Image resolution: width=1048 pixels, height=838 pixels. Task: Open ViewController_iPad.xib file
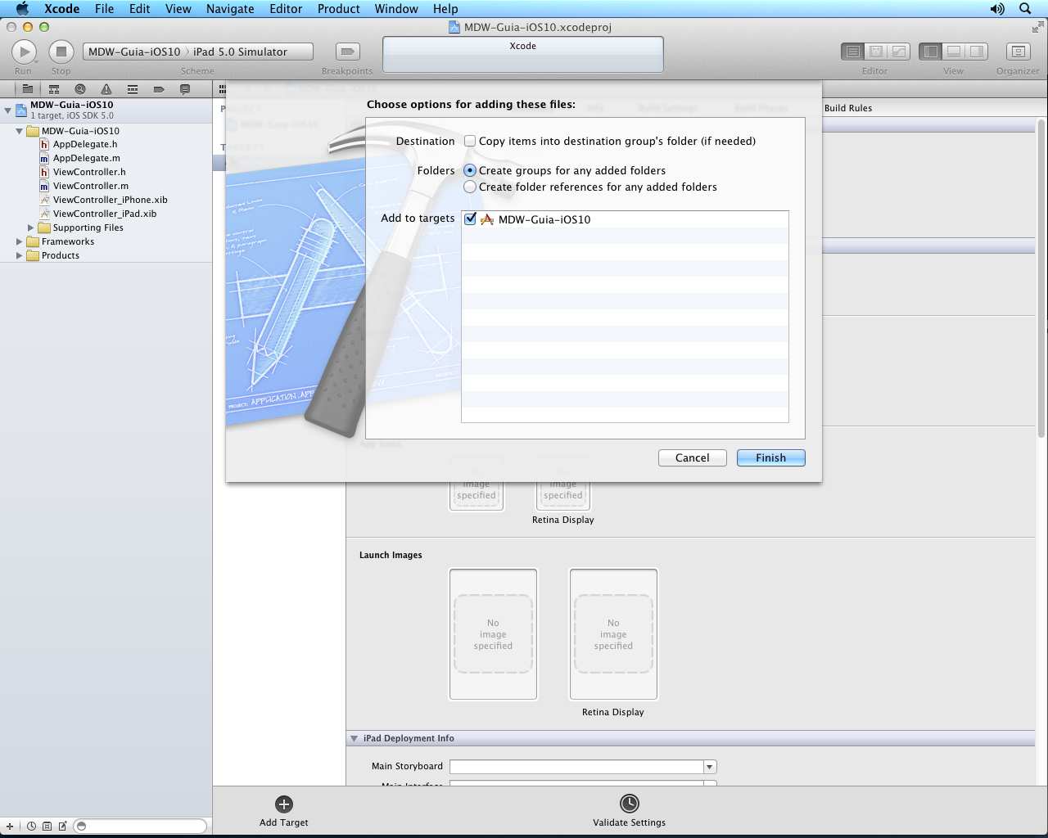pyautogui.click(x=105, y=214)
